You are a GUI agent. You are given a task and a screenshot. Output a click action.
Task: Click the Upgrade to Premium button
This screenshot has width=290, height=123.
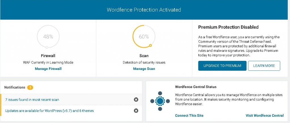pos(222,66)
